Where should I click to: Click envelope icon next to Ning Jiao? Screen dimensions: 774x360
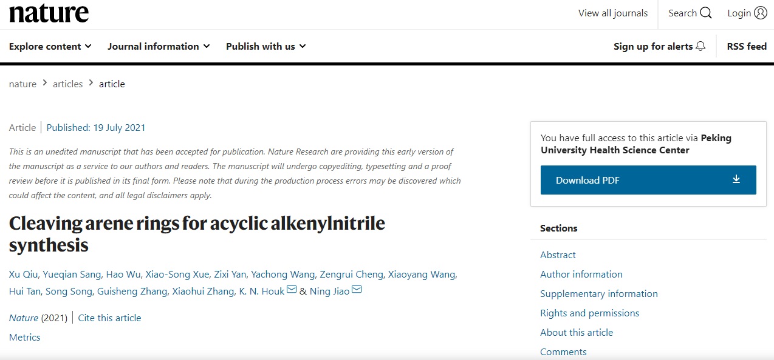[357, 290]
